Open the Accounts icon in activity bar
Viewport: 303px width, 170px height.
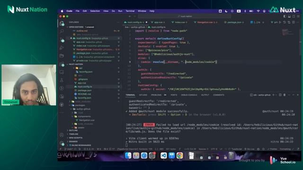click(62, 135)
